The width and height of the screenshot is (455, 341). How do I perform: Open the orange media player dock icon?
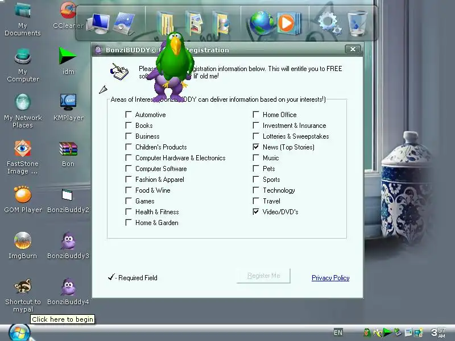(x=288, y=23)
